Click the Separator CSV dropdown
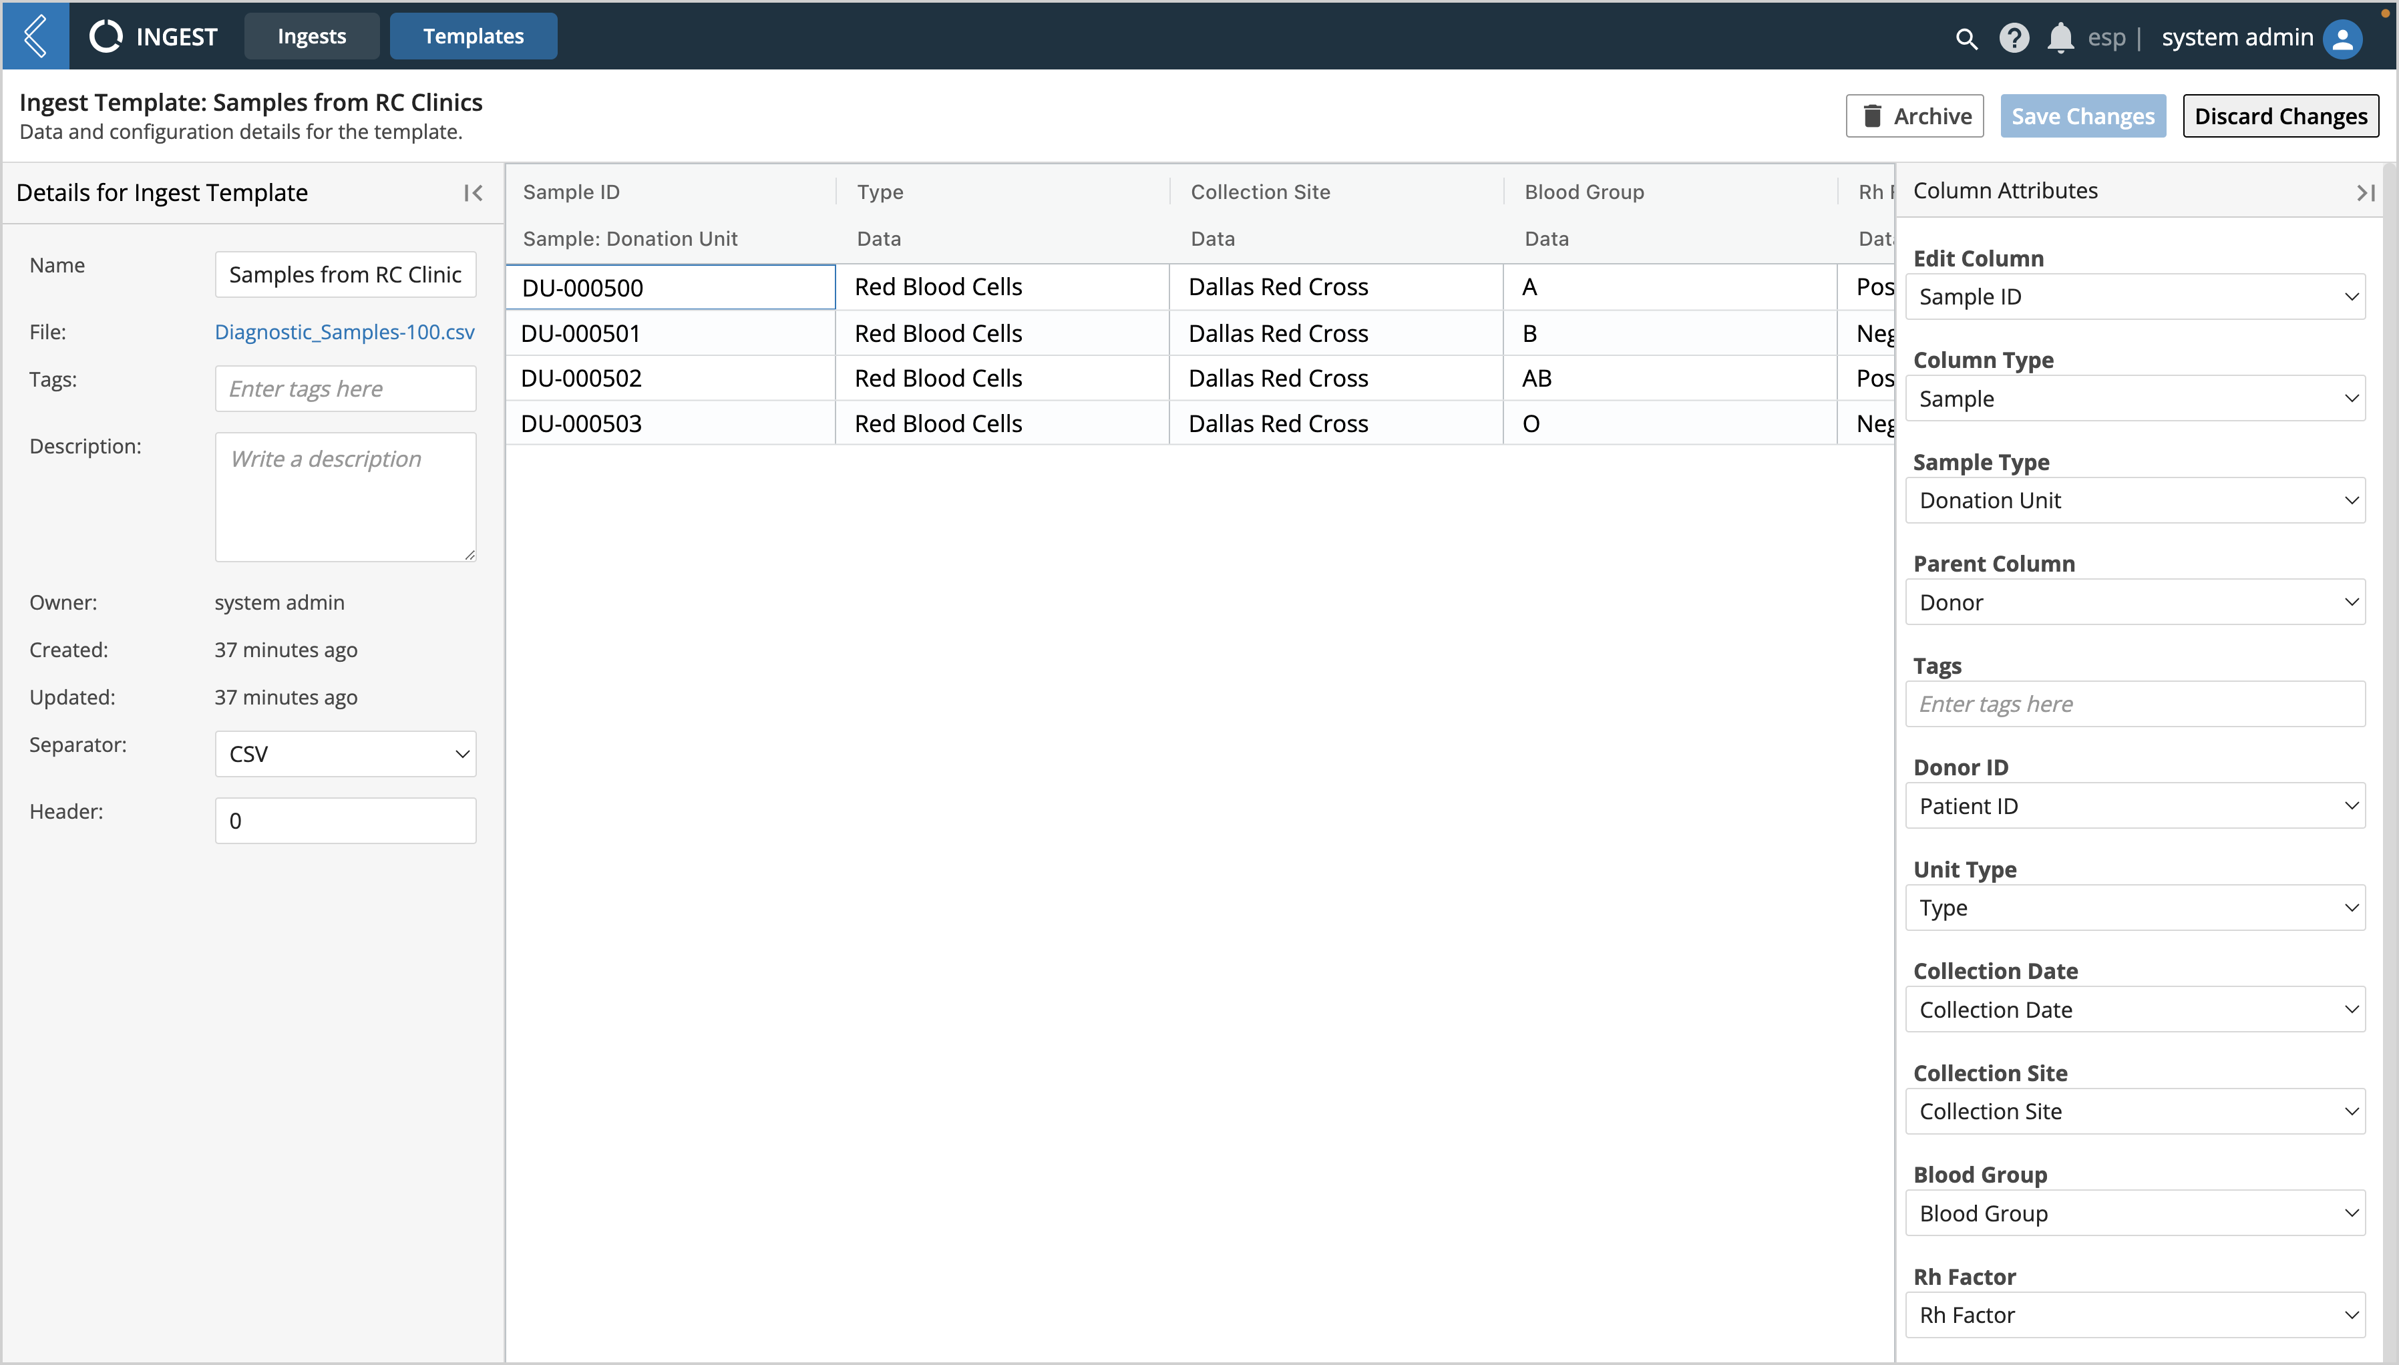Screen dimensions: 2399x1365 click(x=345, y=754)
